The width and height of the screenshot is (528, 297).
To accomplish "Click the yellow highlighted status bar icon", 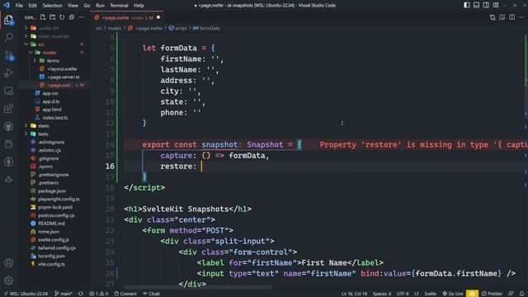I will coord(472,294).
